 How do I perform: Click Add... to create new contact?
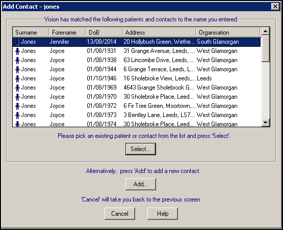click(x=141, y=184)
